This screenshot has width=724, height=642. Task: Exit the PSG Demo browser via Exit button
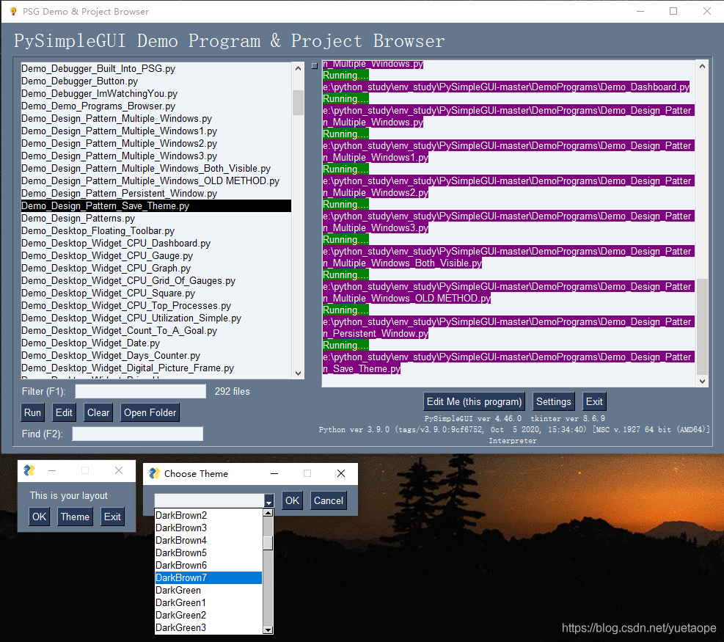click(x=594, y=401)
